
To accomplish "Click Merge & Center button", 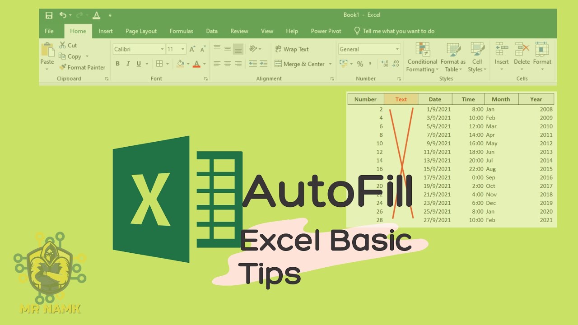I will [300, 64].
